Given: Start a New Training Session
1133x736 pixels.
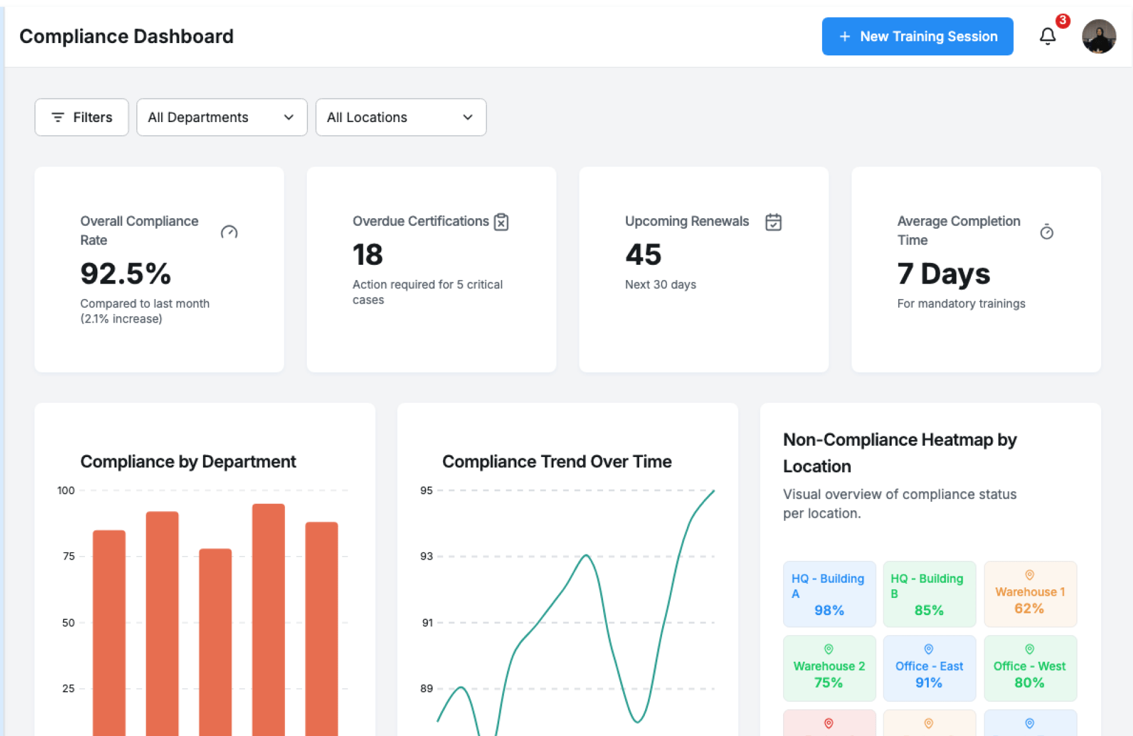Looking at the screenshot, I should tap(917, 37).
